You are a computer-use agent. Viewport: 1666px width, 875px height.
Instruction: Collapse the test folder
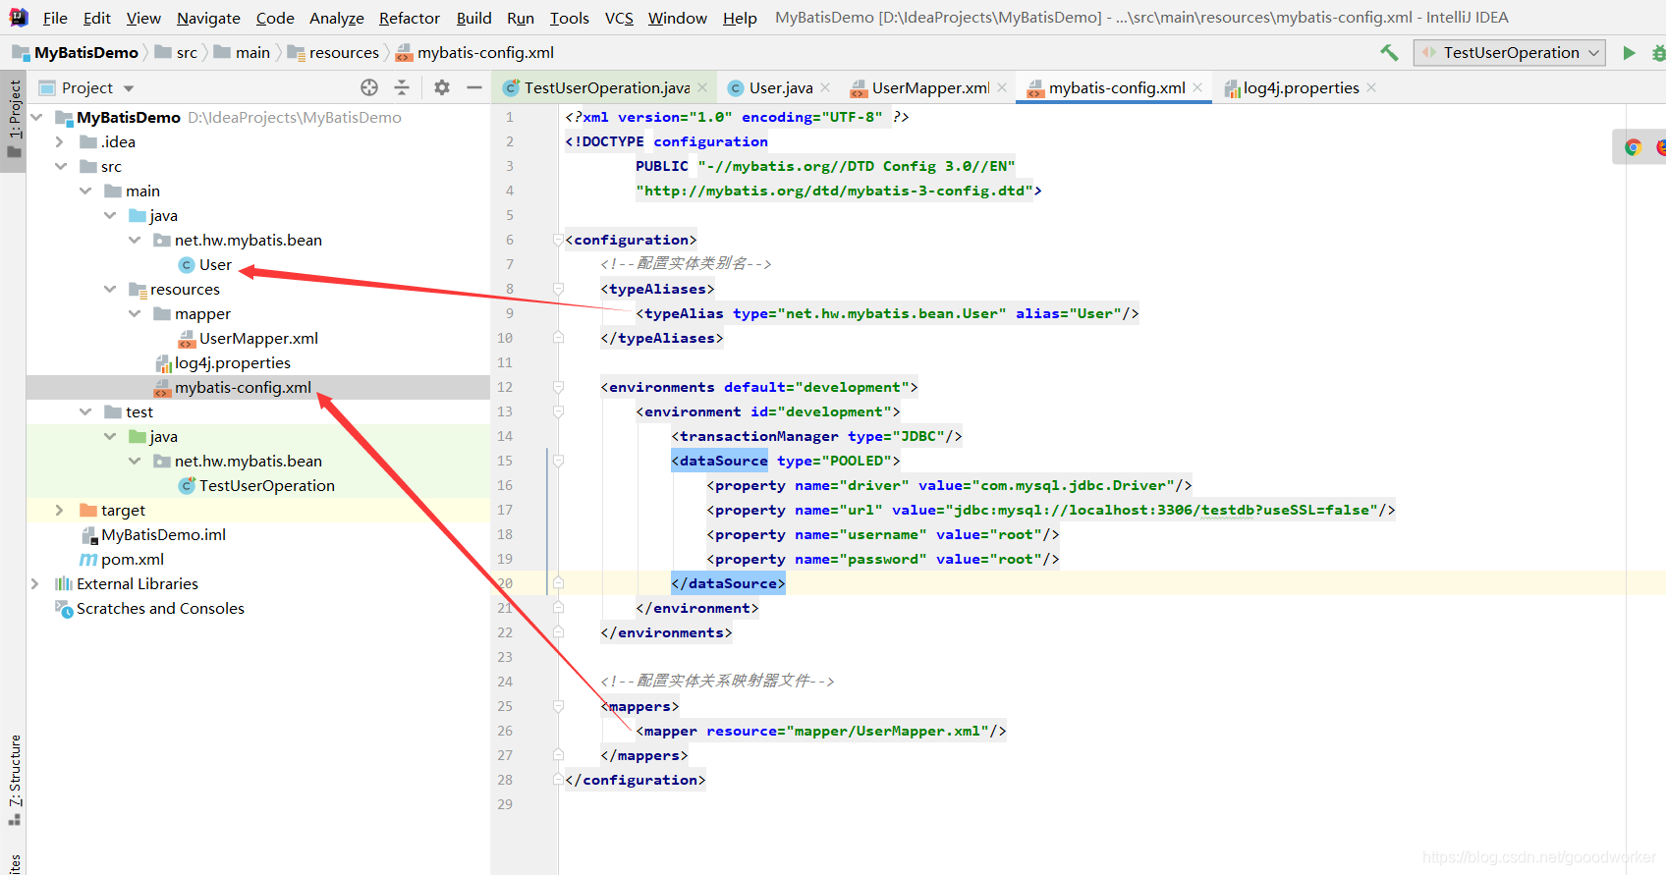(85, 411)
